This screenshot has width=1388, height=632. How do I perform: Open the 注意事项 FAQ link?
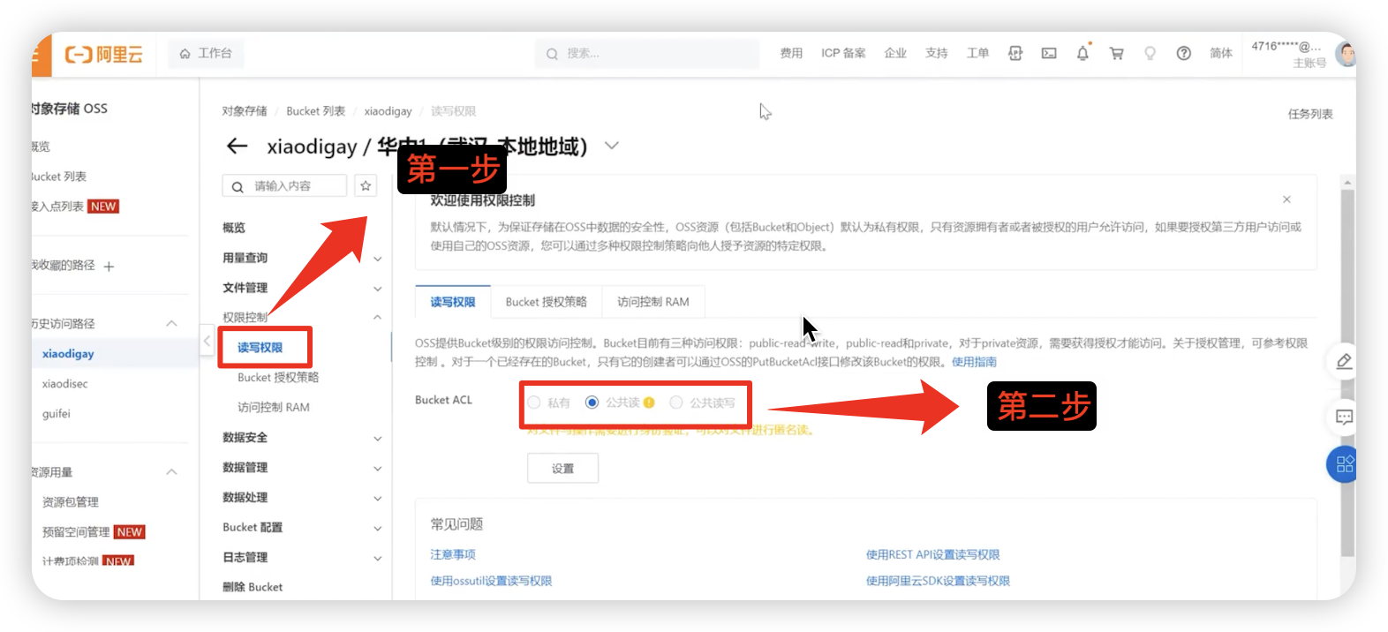[x=453, y=554]
